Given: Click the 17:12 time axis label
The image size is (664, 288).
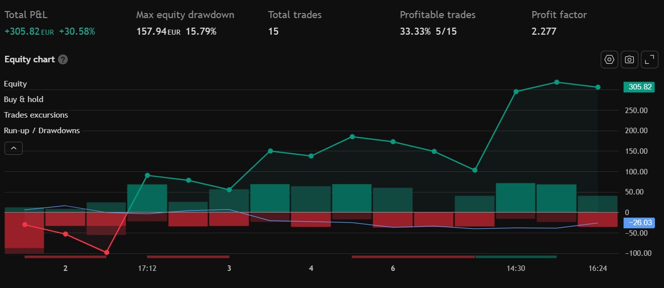Looking at the screenshot, I should pyautogui.click(x=147, y=268).
